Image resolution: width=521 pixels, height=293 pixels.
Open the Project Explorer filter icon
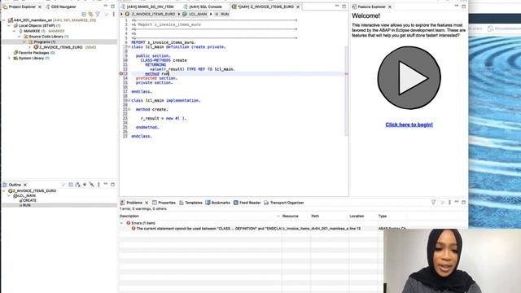tap(98, 15)
